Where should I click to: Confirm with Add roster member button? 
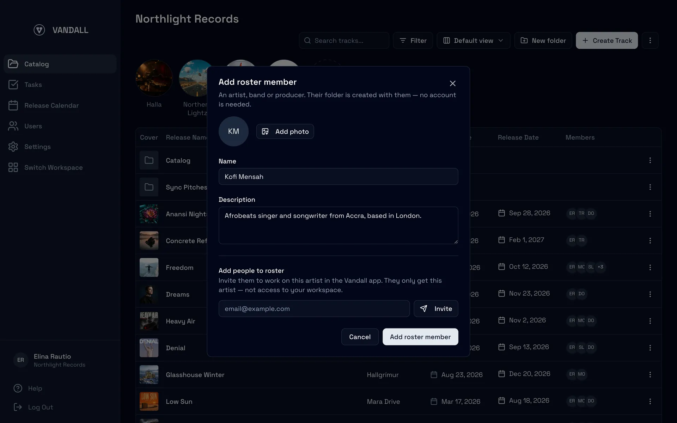[x=420, y=337]
